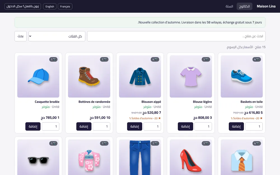The image size is (280, 175).
Task: Open the photo badge on the pink kimono card
Action: tap(104, 143)
